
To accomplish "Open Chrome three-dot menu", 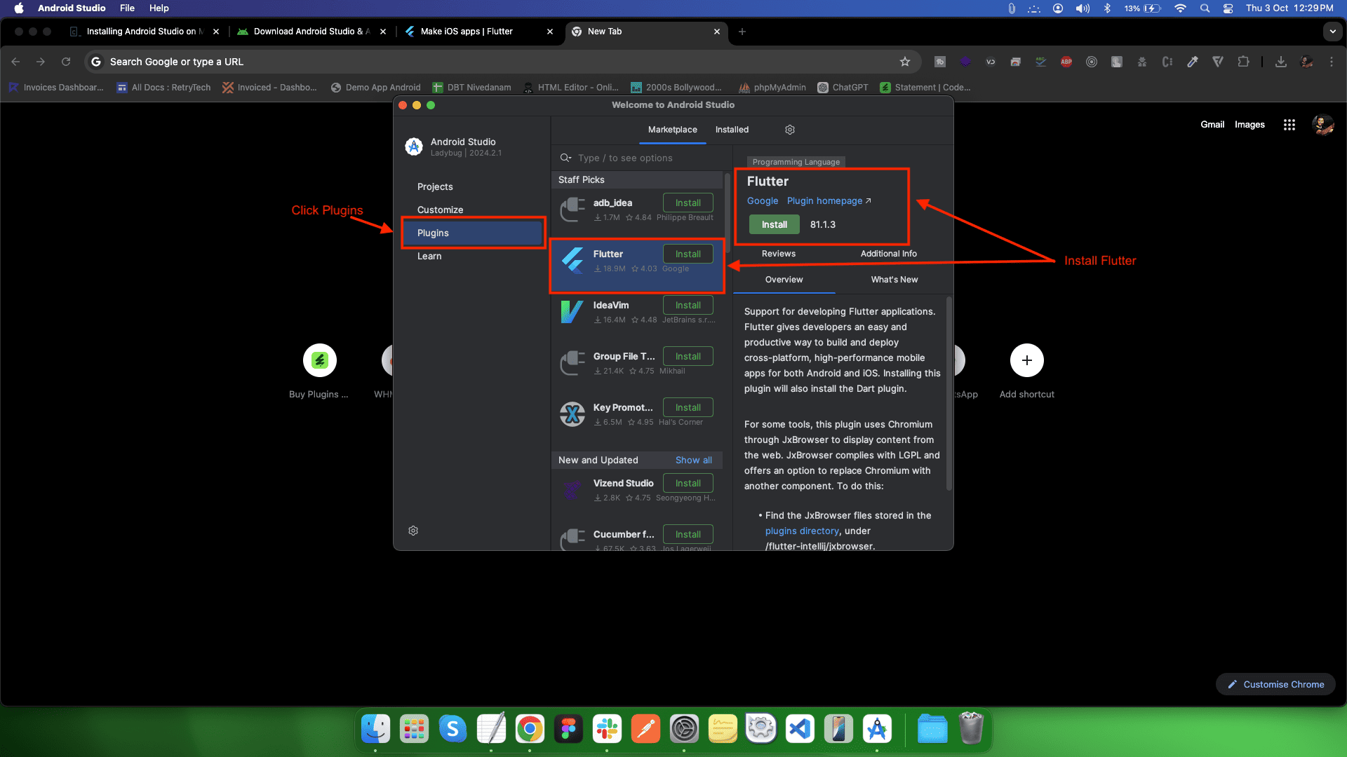I will pyautogui.click(x=1331, y=62).
